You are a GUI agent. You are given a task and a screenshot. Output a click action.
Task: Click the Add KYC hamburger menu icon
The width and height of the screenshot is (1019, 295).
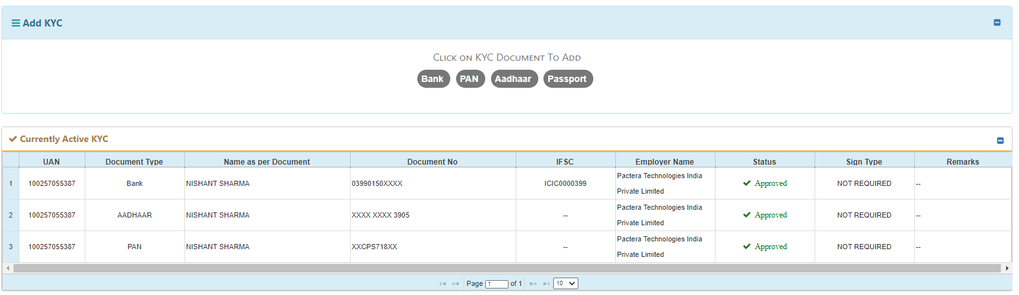16,23
